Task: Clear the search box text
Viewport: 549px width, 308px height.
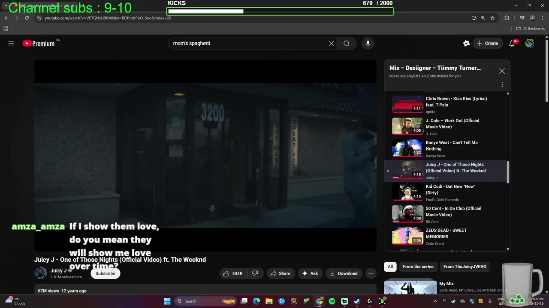Action: click(x=331, y=43)
